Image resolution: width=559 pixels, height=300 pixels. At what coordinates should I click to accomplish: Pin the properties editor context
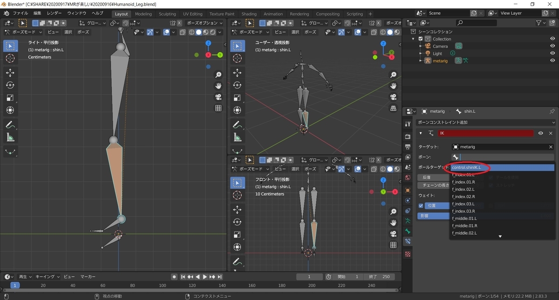click(x=552, y=111)
